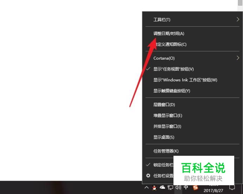Open the 工具栏(T) submenu
The width and height of the screenshot is (243, 194).
tap(193, 20)
